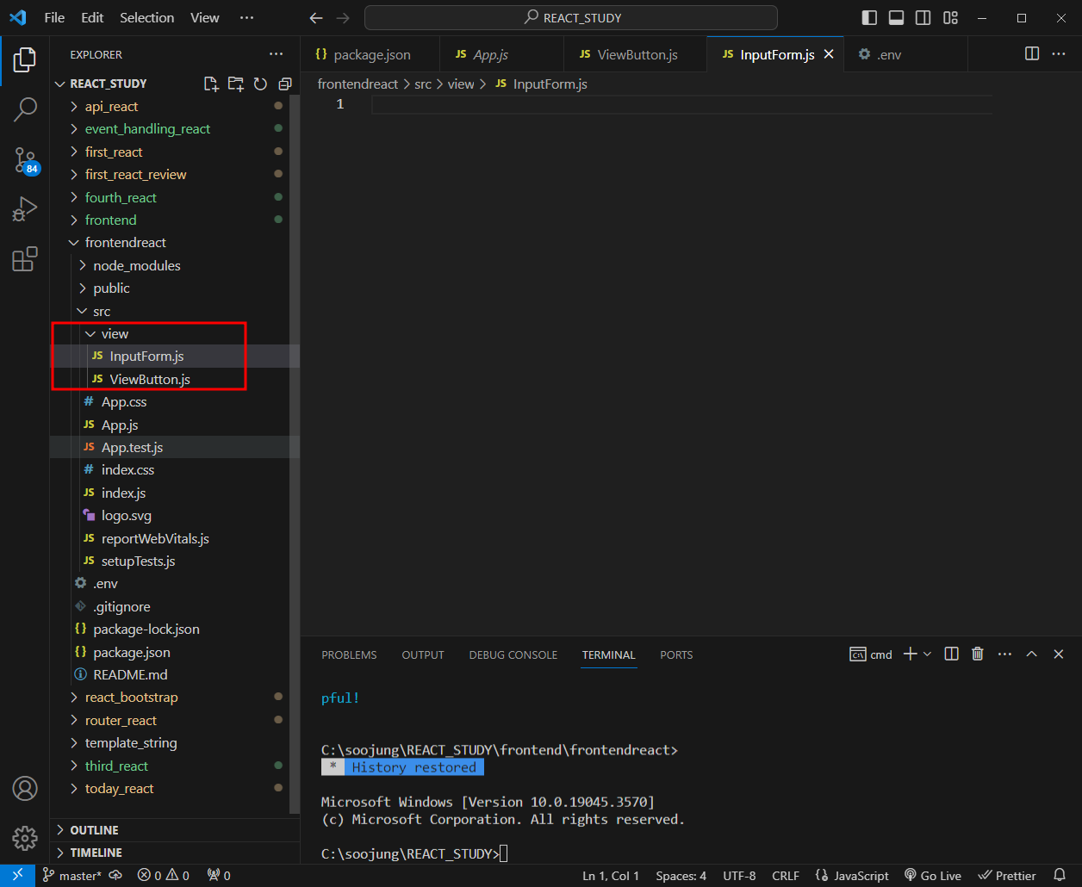Close the terminal panel
Screen dimensions: 1082x887
click(1059, 654)
